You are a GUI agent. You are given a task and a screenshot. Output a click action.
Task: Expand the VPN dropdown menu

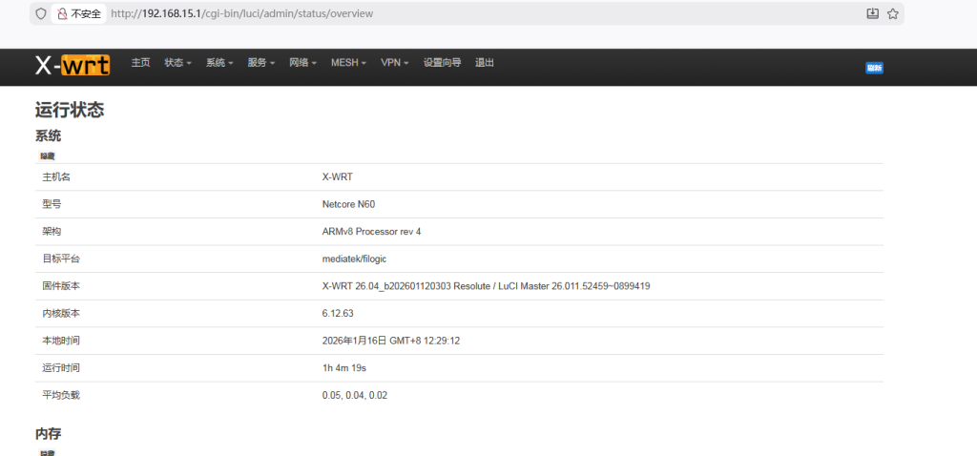pos(394,62)
